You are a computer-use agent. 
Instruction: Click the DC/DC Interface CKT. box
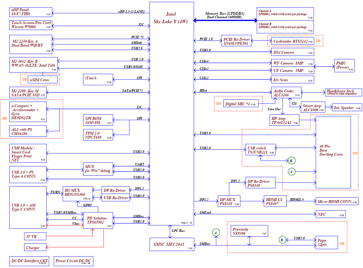pyautogui.click(x=29, y=261)
